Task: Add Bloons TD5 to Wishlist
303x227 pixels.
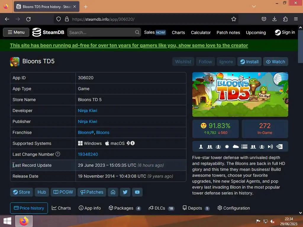Action: point(183,61)
